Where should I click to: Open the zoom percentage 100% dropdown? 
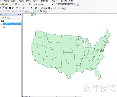click(x=31, y=11)
